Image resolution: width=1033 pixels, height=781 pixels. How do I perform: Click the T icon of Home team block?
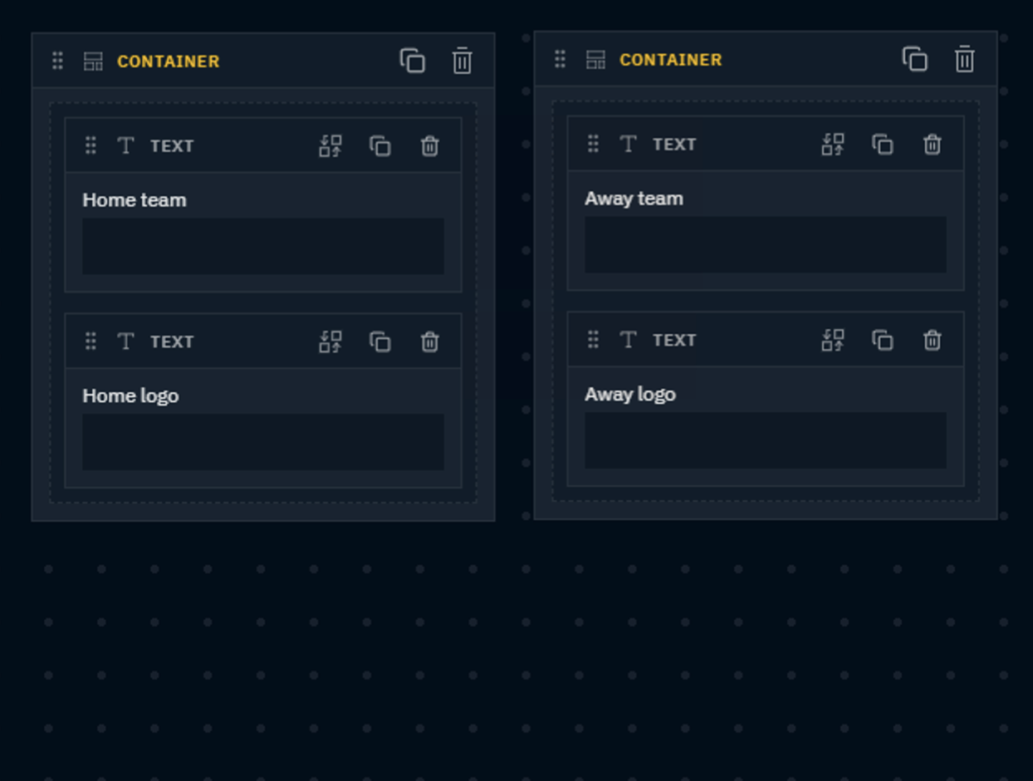(125, 145)
